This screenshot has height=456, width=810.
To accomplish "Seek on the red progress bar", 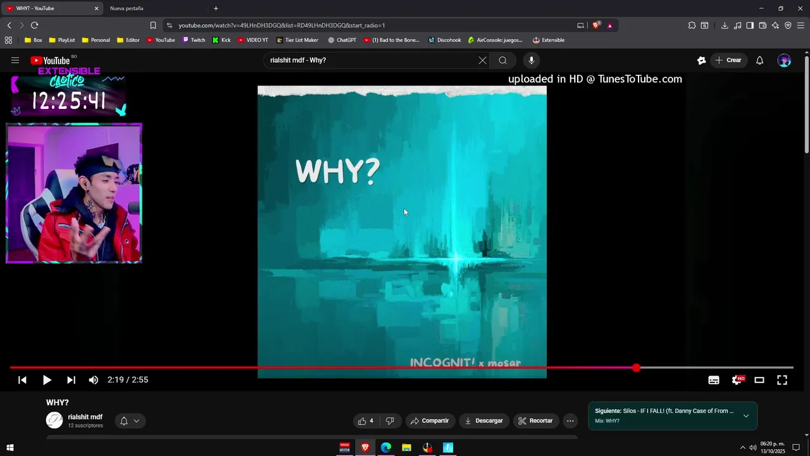I will pos(323,367).
